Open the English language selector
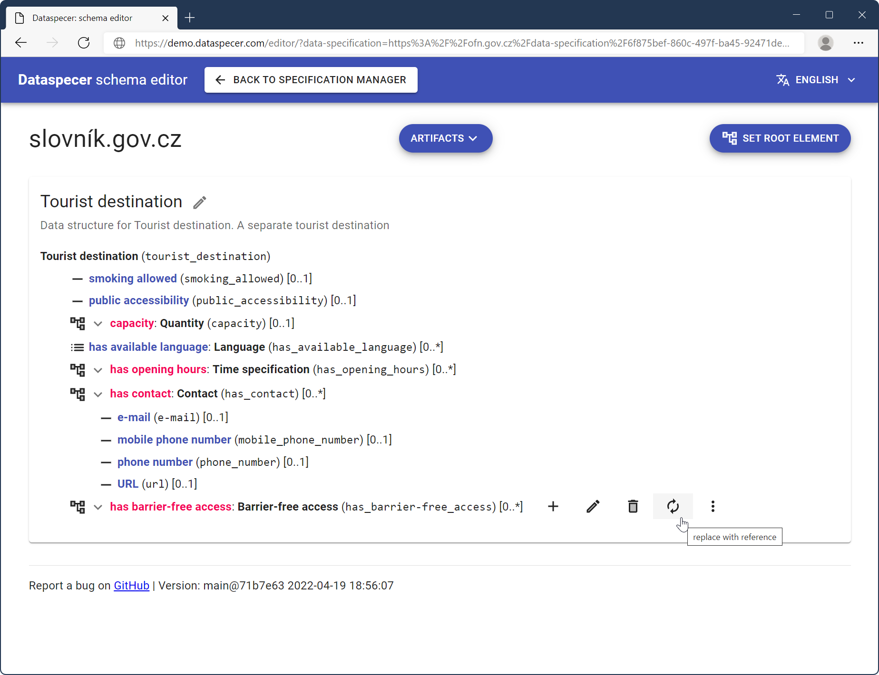Viewport: 879px width, 675px height. (x=816, y=80)
